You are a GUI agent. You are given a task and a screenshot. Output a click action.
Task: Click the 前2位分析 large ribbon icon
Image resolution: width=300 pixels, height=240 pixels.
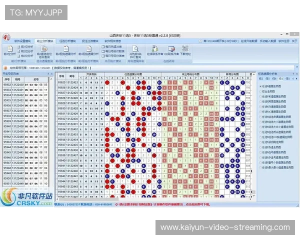(x=8, y=50)
